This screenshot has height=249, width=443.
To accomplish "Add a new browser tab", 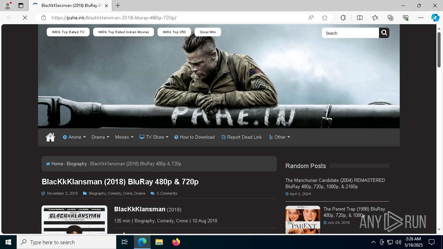I will [118, 6].
